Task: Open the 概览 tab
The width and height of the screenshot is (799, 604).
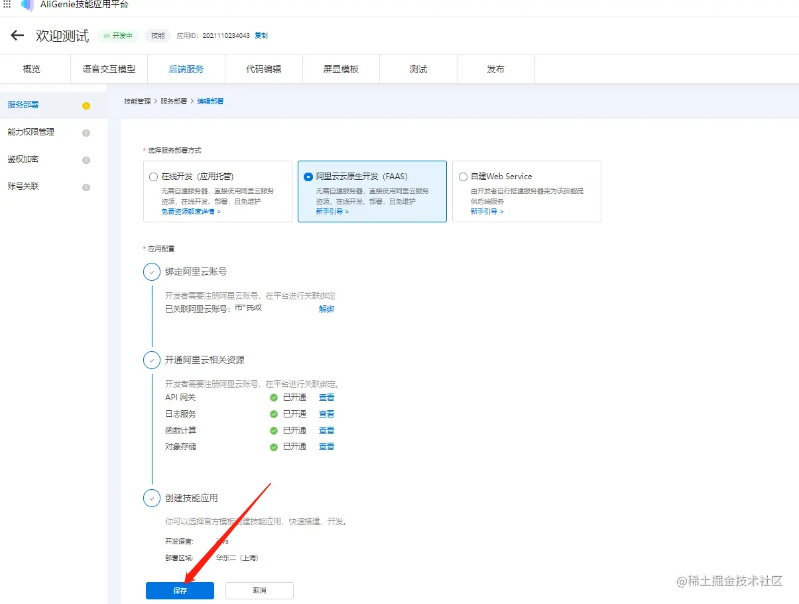Action: [32, 69]
